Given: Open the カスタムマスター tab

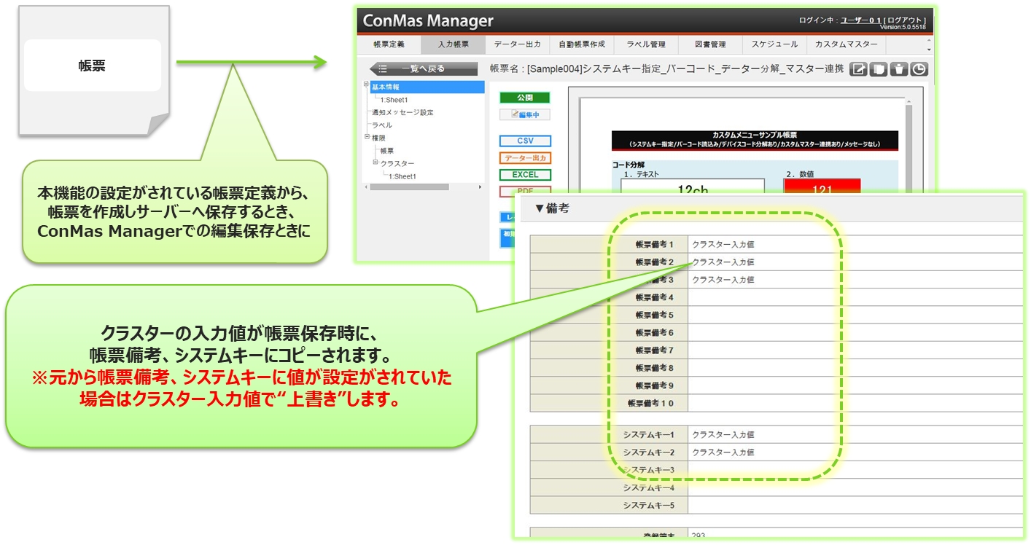Looking at the screenshot, I should [846, 44].
